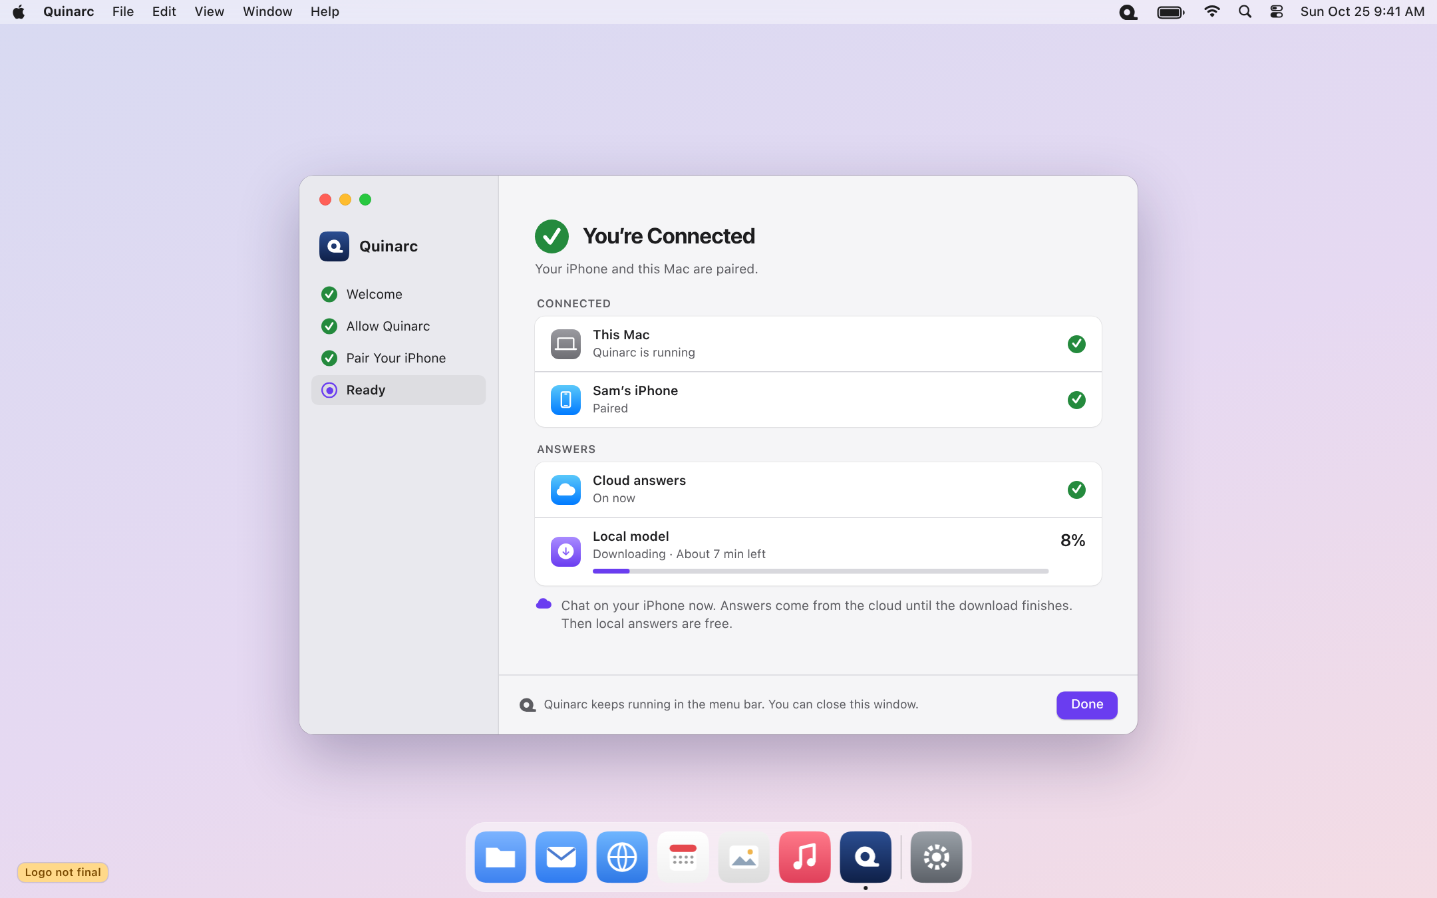Click the Quinarc icon in footer note
1437x898 pixels.
528,705
